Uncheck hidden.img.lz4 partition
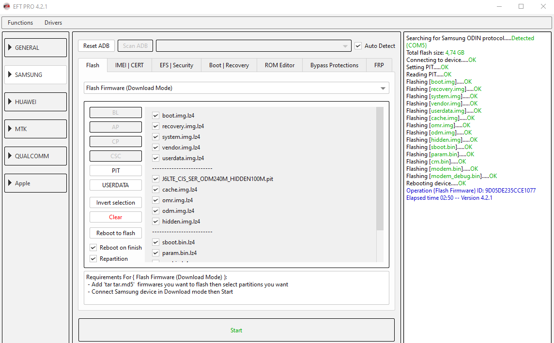554x343 pixels. tap(155, 221)
